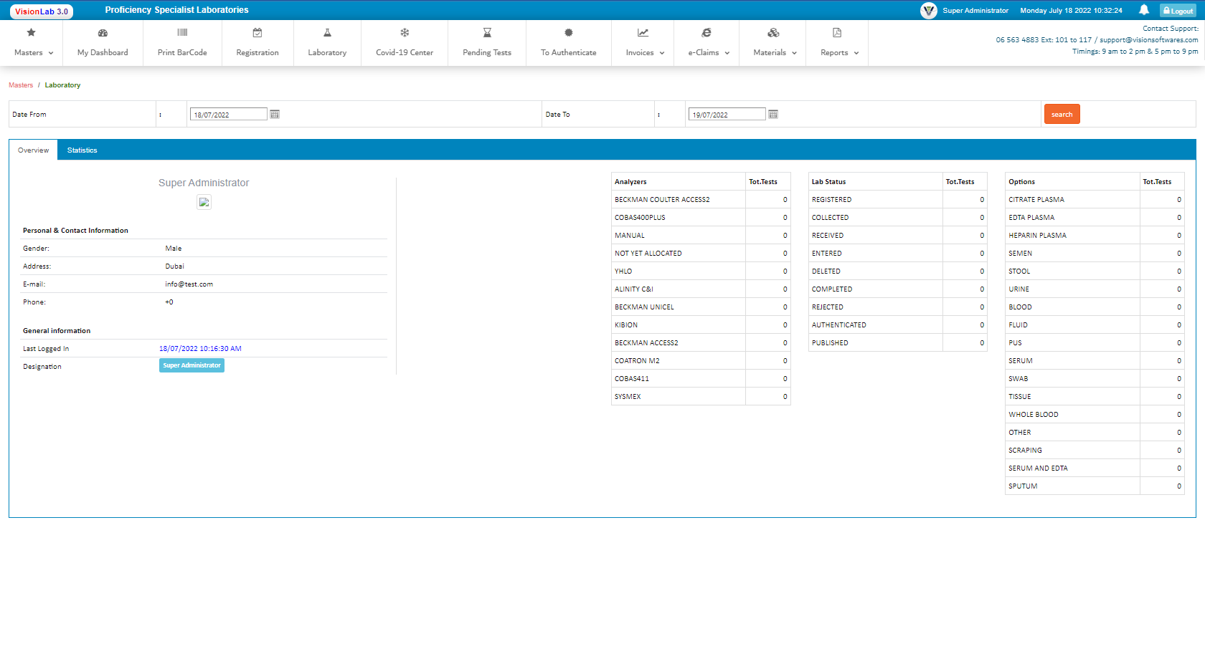Click the orange search button
1205x649 pixels.
1062,113
